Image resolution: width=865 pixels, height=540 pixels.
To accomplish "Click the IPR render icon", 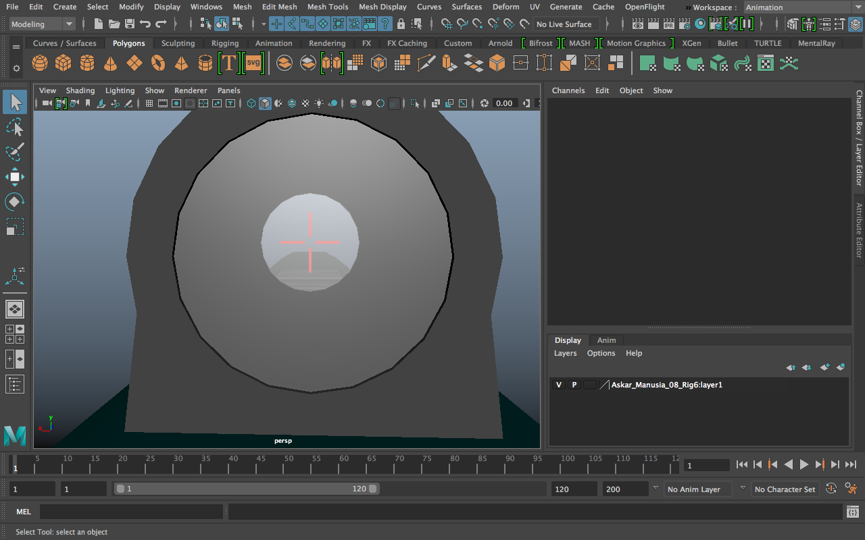I will click(669, 24).
